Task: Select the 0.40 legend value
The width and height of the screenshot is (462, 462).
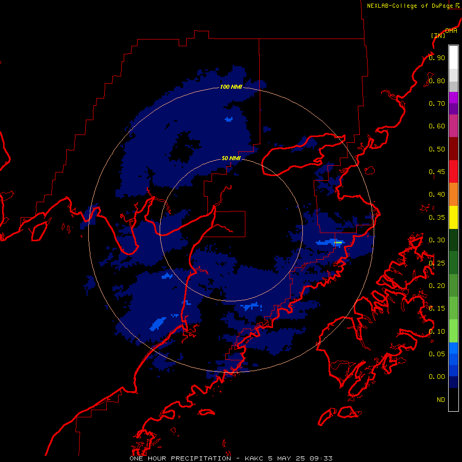Action: click(x=437, y=195)
